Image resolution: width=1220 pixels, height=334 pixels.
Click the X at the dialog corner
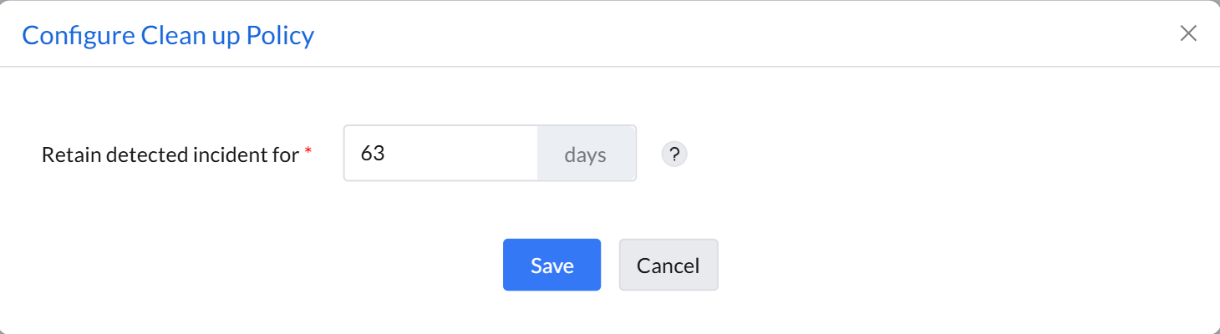[1187, 33]
